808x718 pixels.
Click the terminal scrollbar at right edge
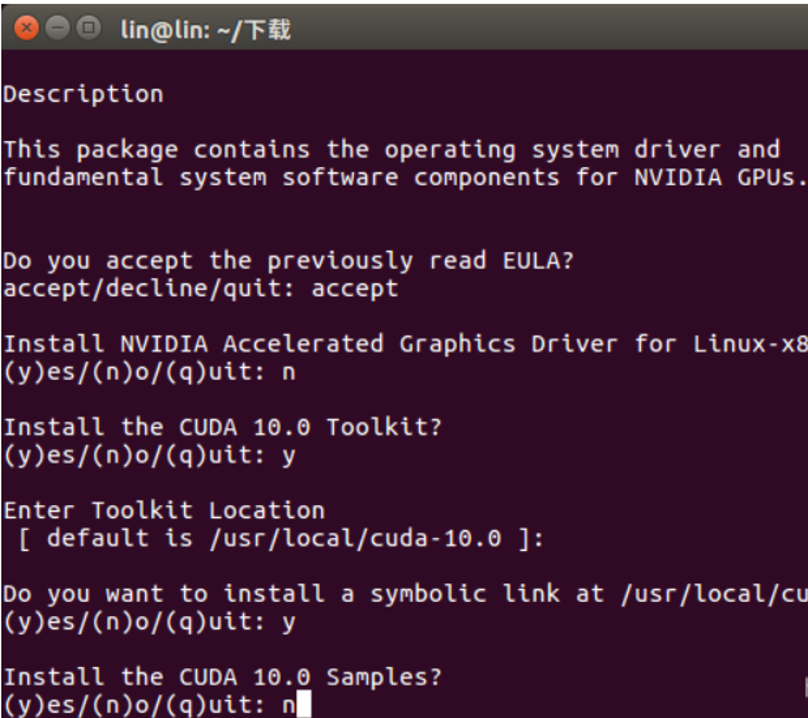tap(806, 687)
